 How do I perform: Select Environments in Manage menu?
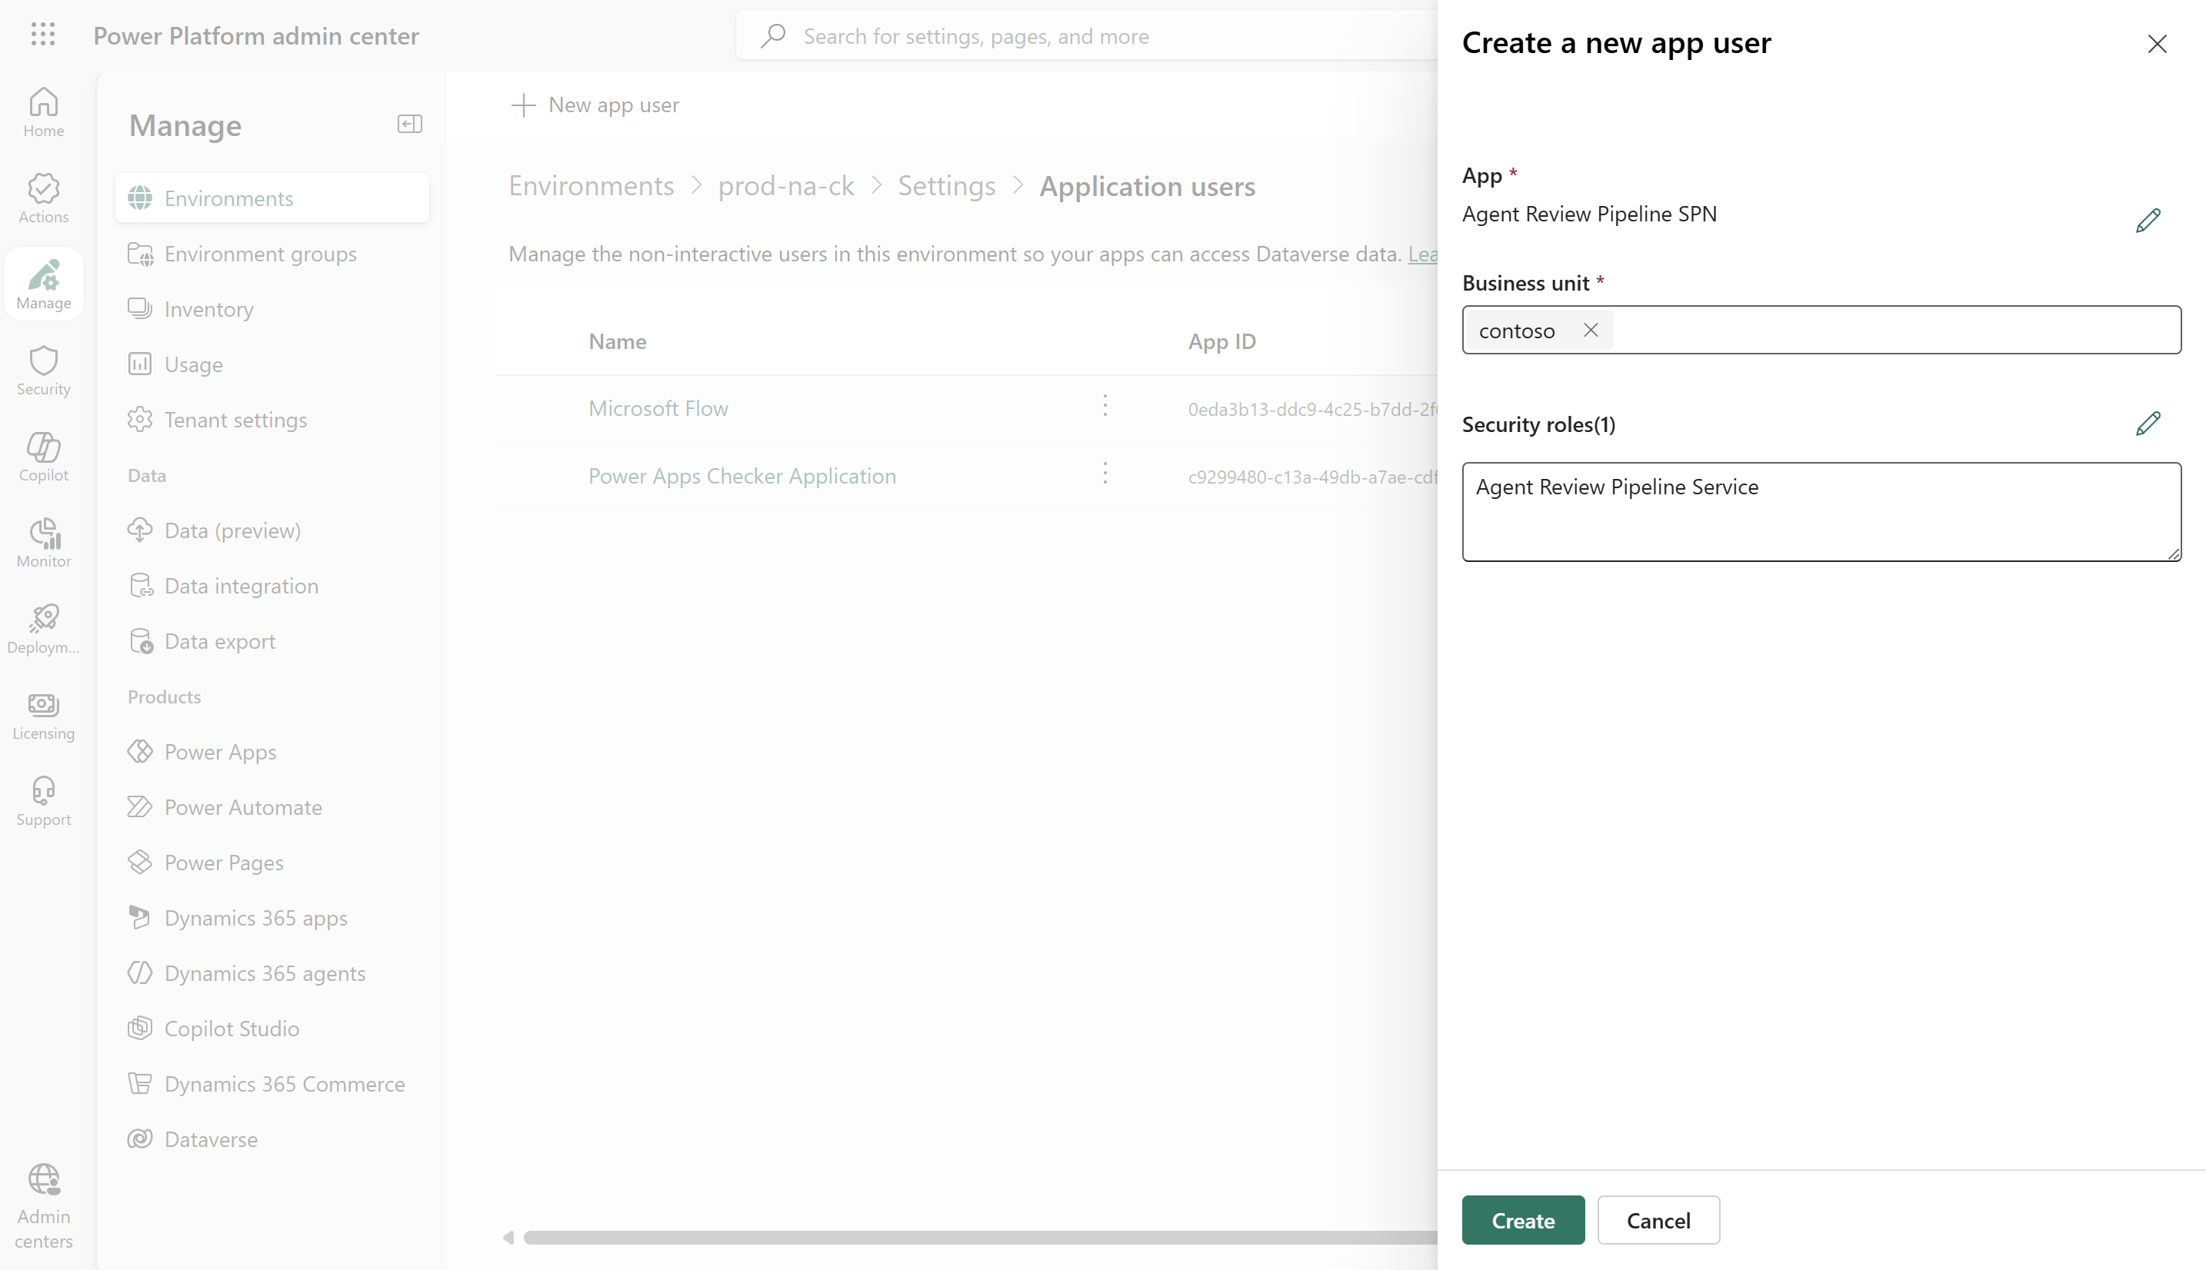tap(272, 198)
